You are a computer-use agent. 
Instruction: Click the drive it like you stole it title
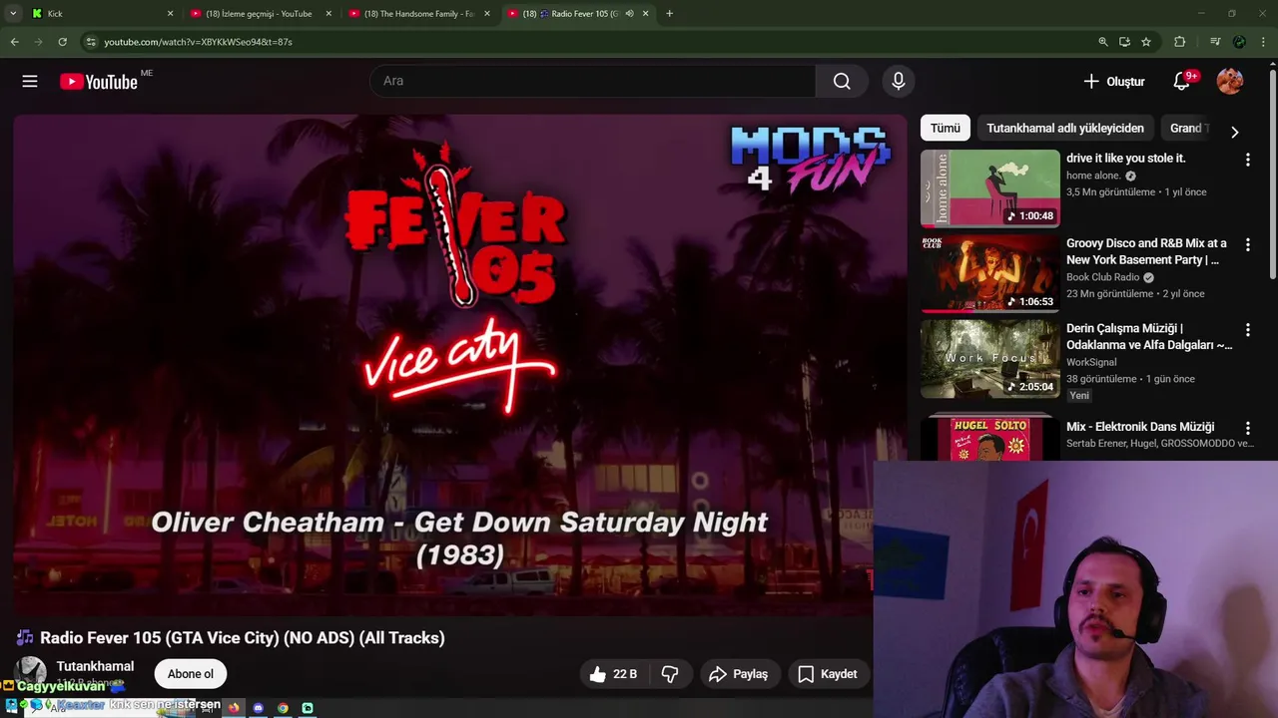tap(1125, 158)
